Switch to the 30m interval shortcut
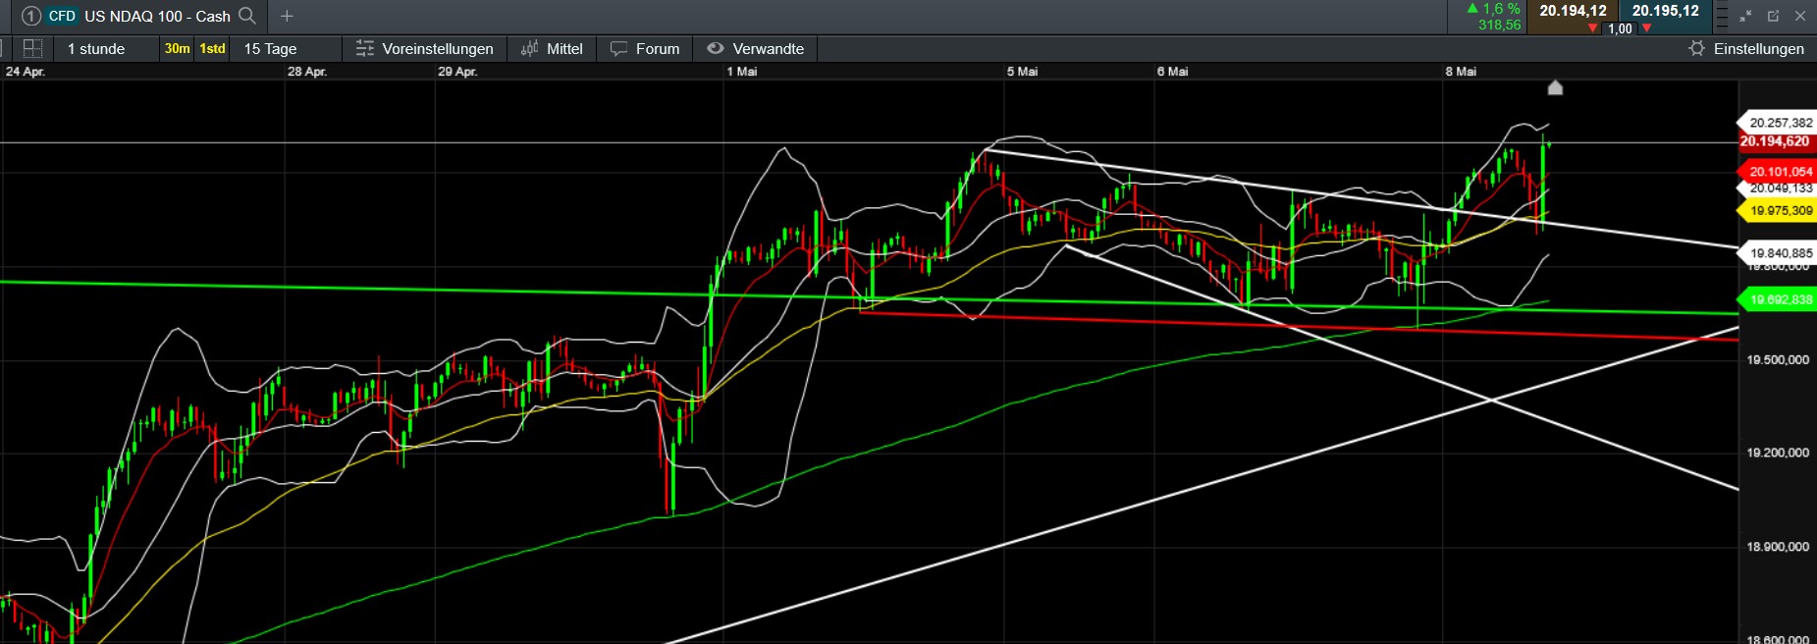This screenshot has width=1817, height=644. click(178, 48)
